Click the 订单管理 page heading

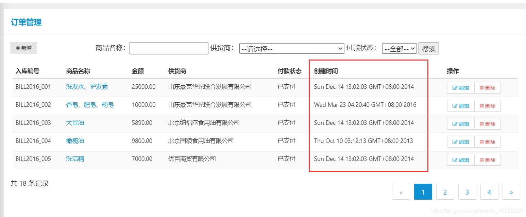click(26, 22)
